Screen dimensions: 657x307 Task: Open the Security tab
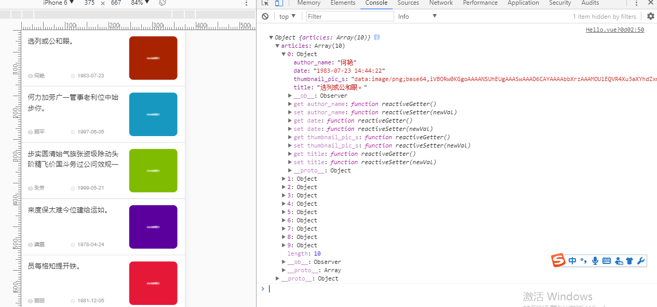(560, 3)
